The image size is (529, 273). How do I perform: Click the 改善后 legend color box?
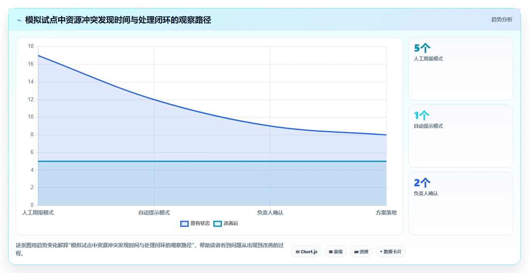[x=218, y=223]
